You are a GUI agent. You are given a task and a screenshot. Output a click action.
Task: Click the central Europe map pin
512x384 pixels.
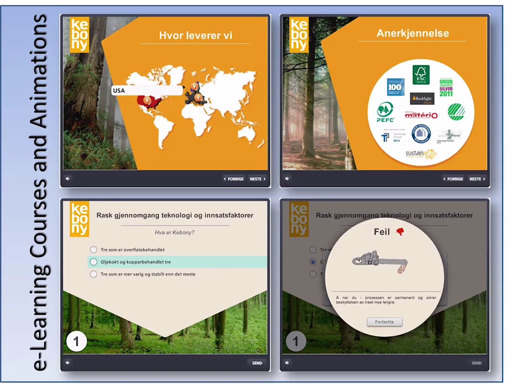click(x=197, y=97)
